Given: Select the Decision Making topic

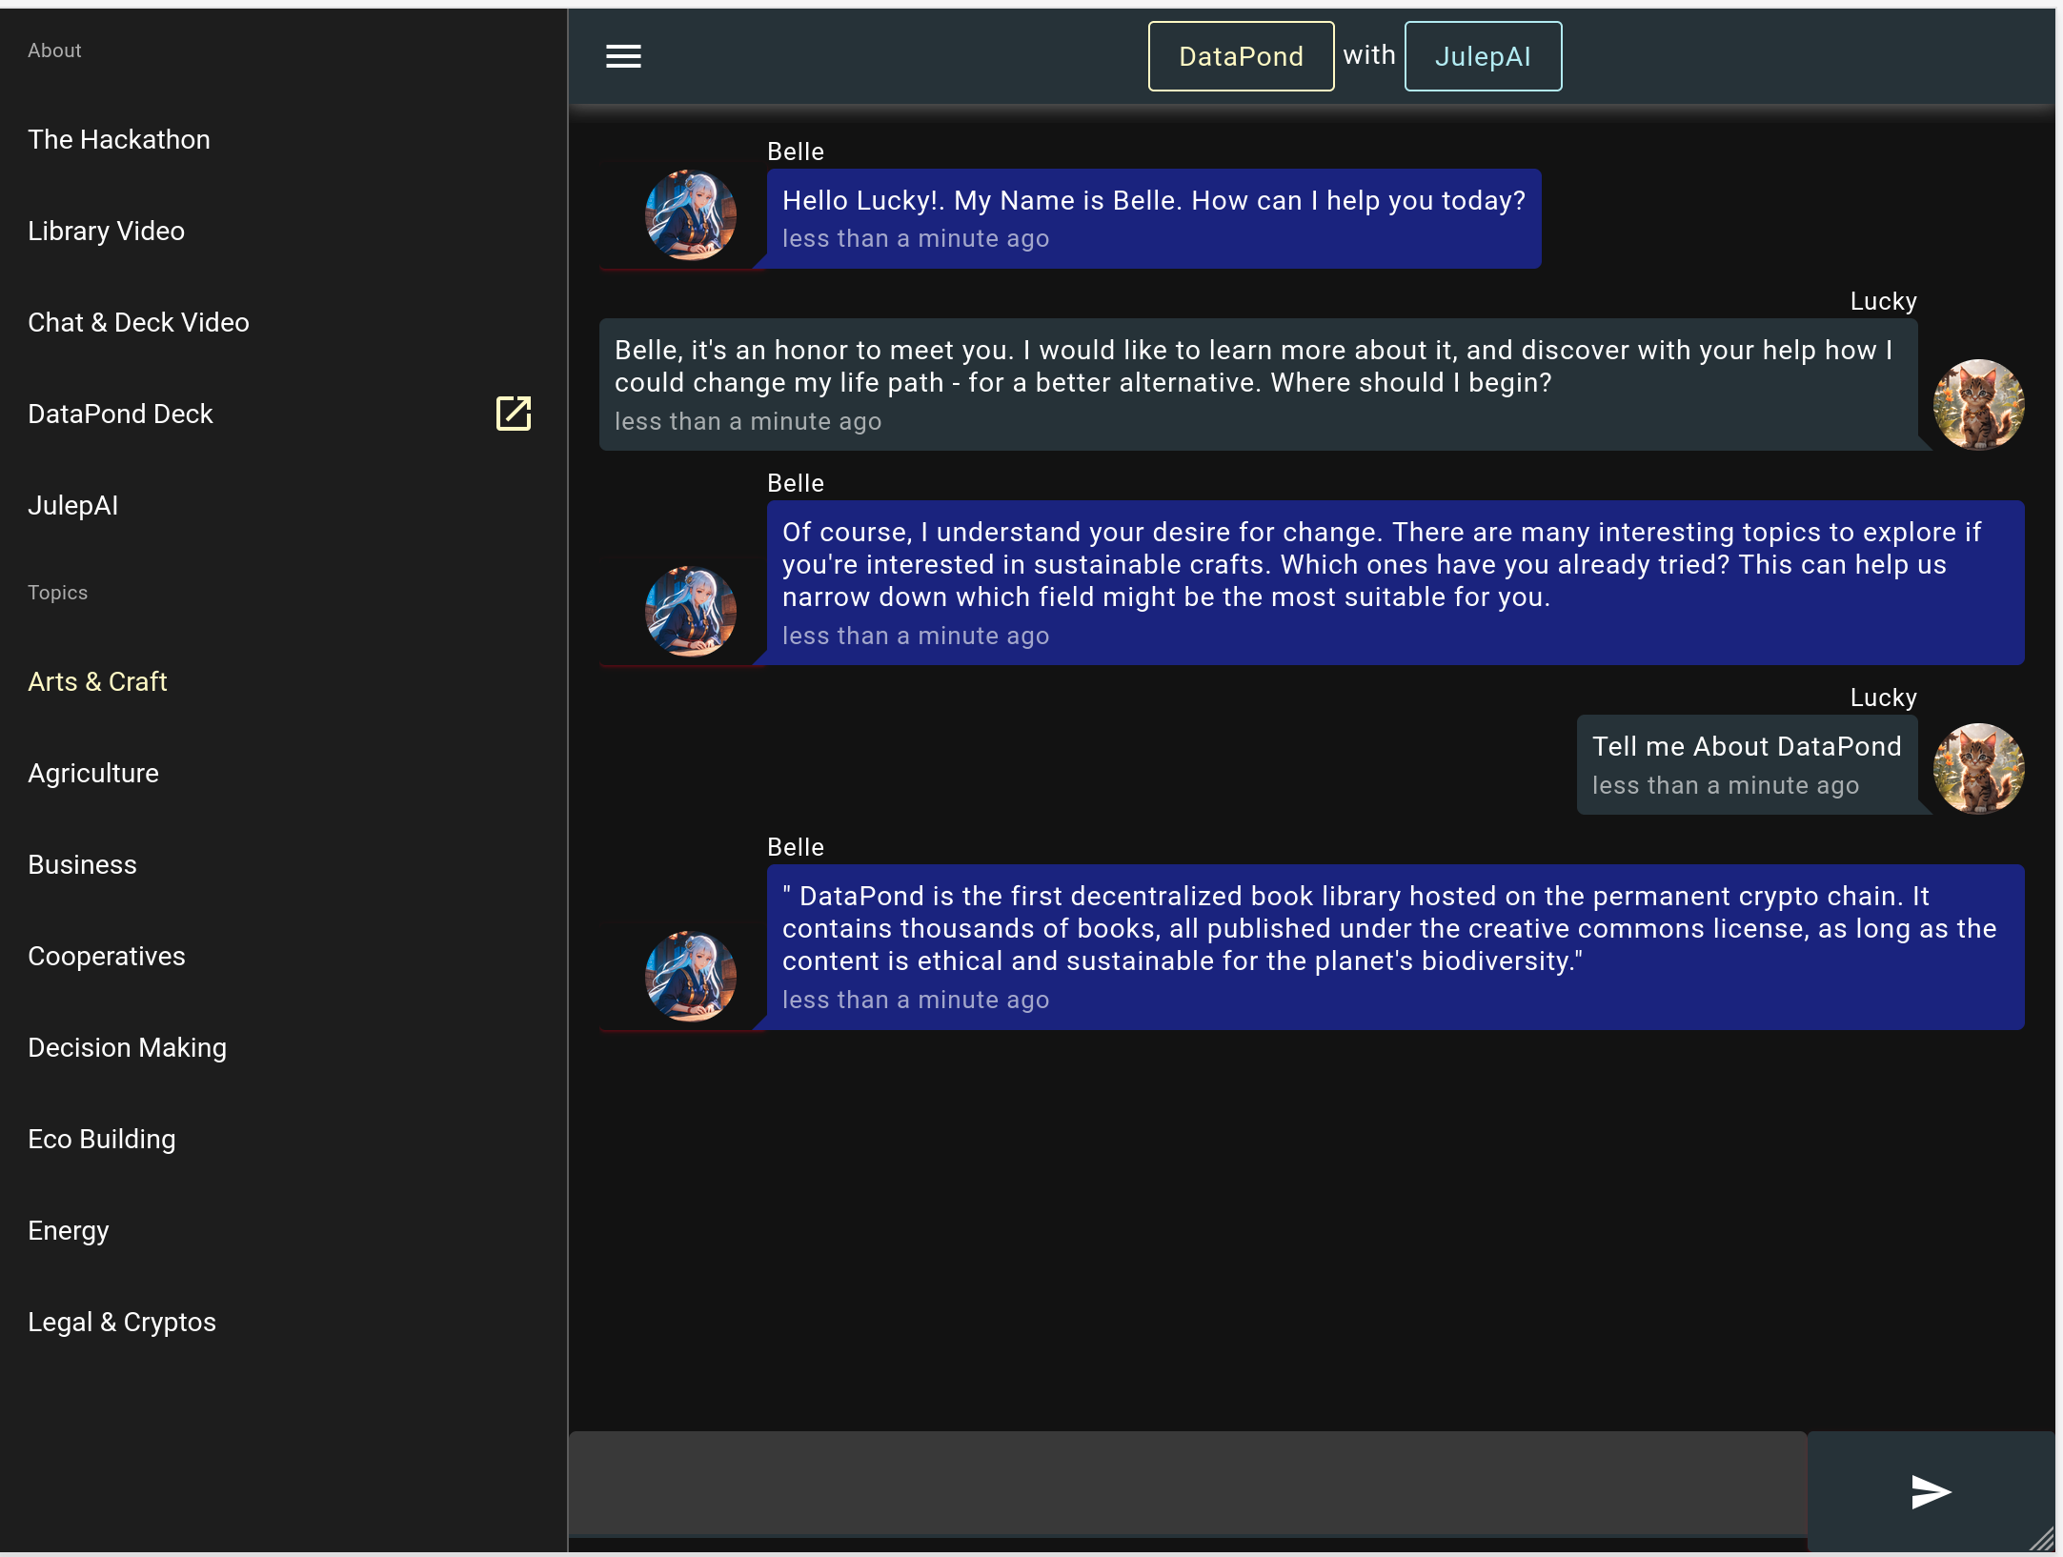Looking at the screenshot, I should coord(128,1047).
